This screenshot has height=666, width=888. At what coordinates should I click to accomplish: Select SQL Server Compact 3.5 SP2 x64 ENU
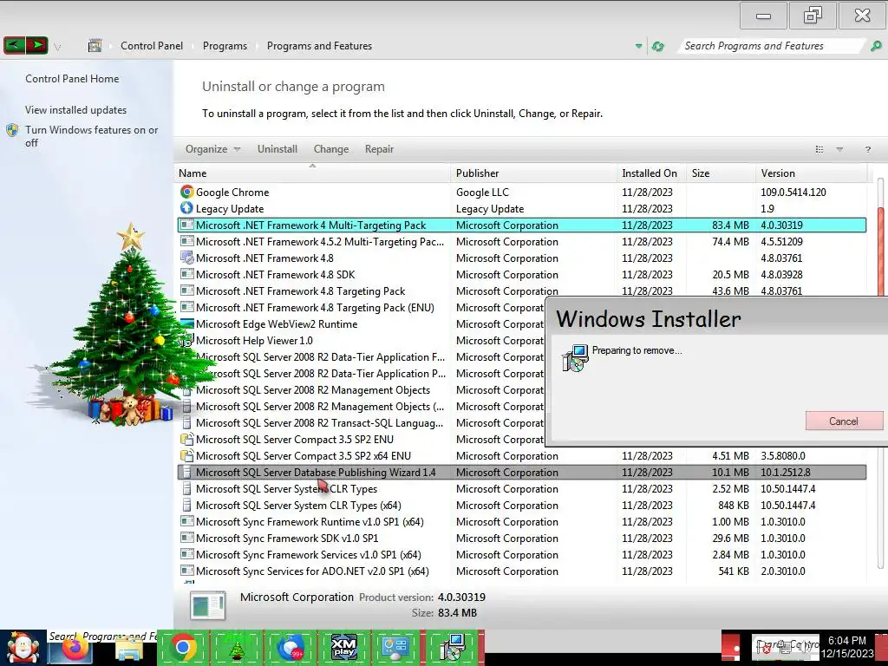(521, 455)
